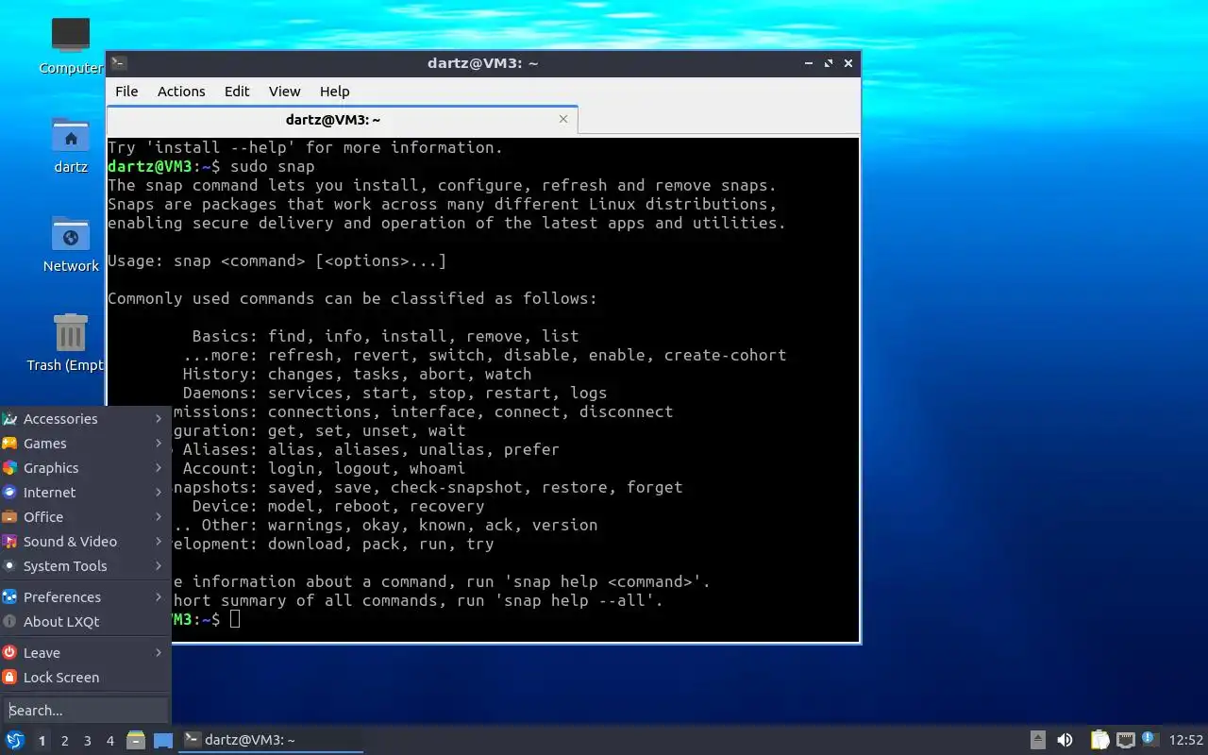Select the dartz@VM3:~ terminal tab

click(342, 120)
